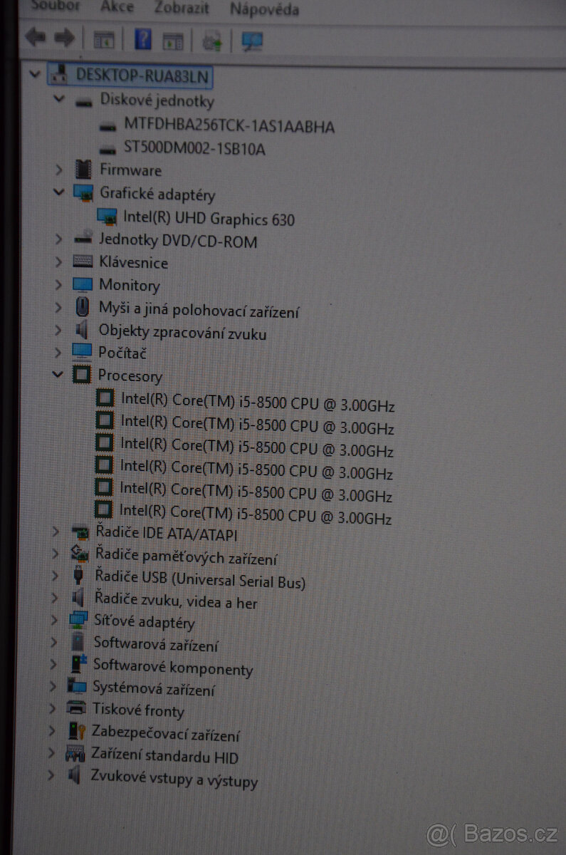Open the Nápověda menu

coord(264,9)
